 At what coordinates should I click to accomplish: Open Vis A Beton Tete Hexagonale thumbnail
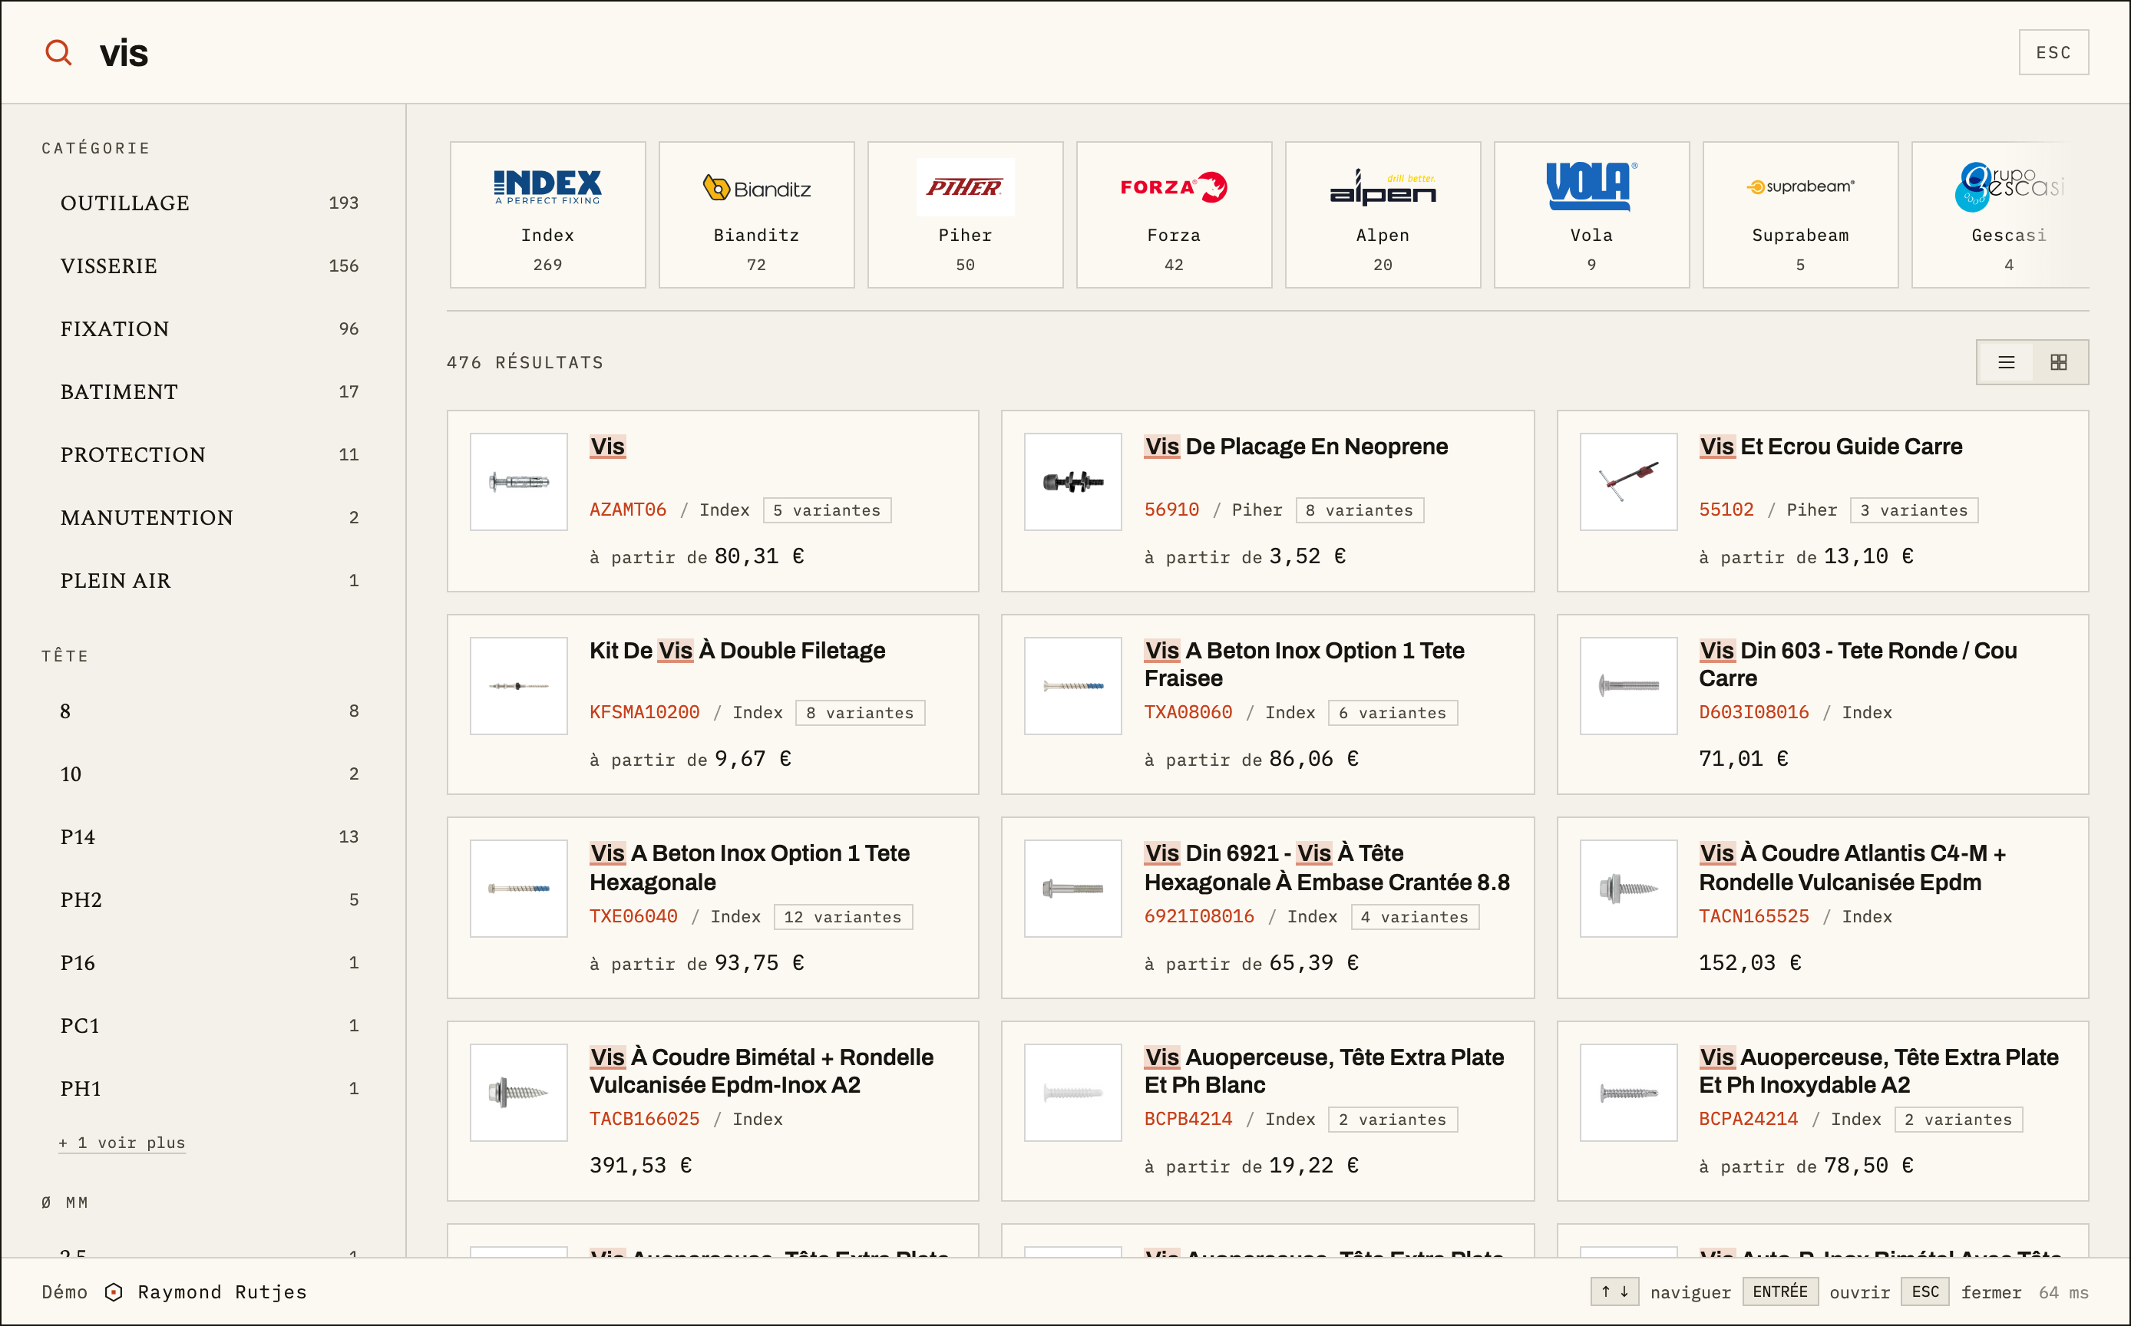coord(518,889)
